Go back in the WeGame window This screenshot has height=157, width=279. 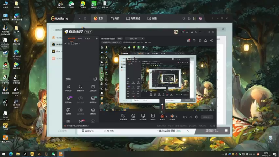tap(80, 18)
